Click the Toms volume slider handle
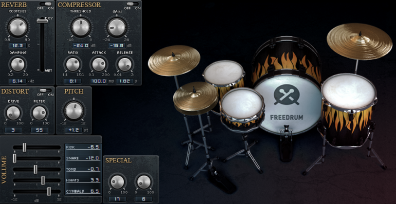396x204 pixels. tap(35, 170)
